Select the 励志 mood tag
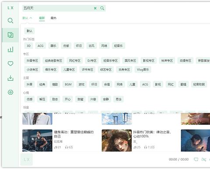The image size is (210, 169). point(55,99)
